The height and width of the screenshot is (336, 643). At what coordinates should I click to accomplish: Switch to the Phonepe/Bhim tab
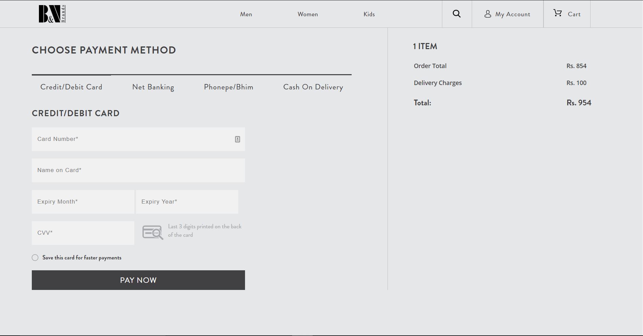pyautogui.click(x=228, y=87)
